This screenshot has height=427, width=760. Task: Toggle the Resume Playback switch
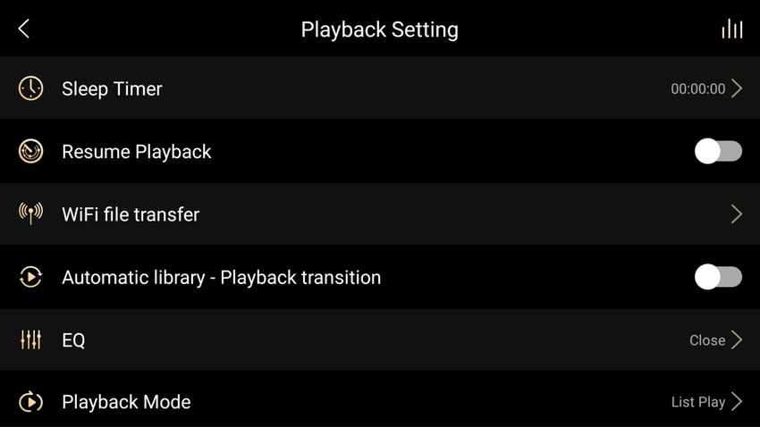[718, 151]
